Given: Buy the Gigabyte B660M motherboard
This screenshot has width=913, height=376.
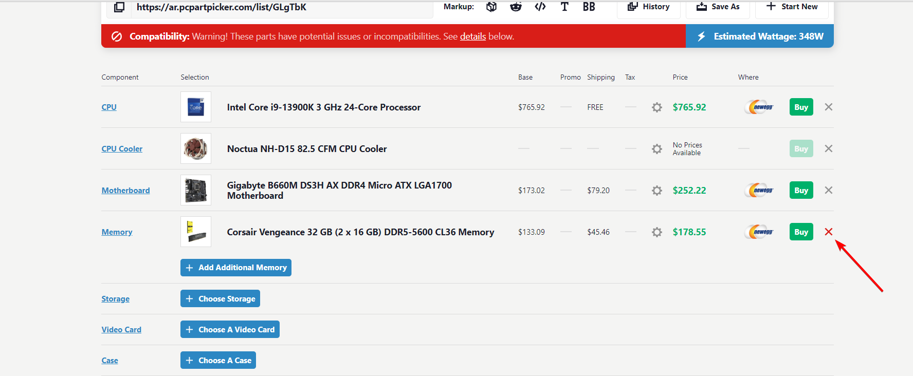Looking at the screenshot, I should tap(801, 190).
